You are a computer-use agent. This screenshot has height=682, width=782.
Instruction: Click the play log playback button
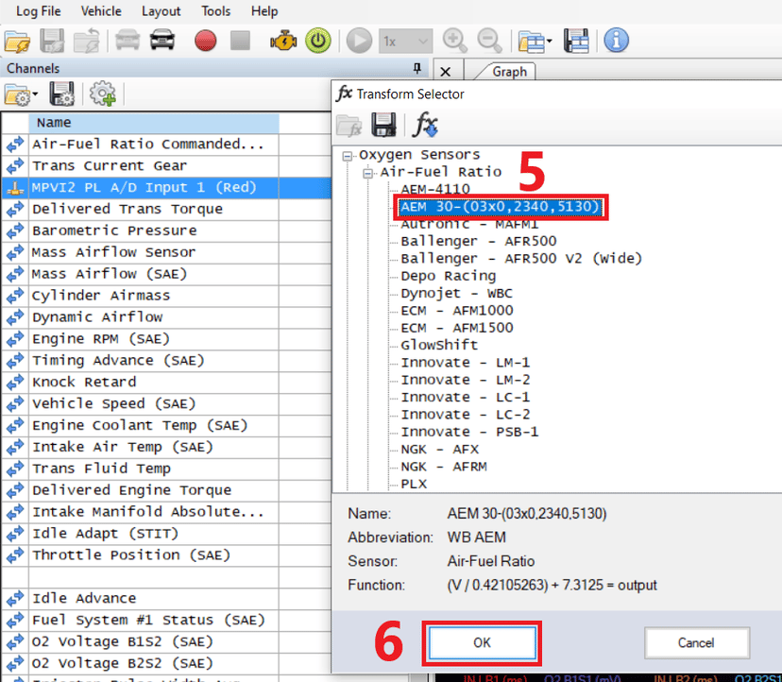tap(359, 41)
